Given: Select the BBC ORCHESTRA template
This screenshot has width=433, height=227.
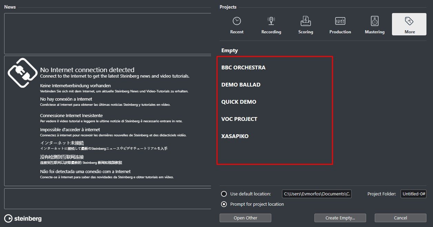Looking at the screenshot, I should click(x=243, y=68).
